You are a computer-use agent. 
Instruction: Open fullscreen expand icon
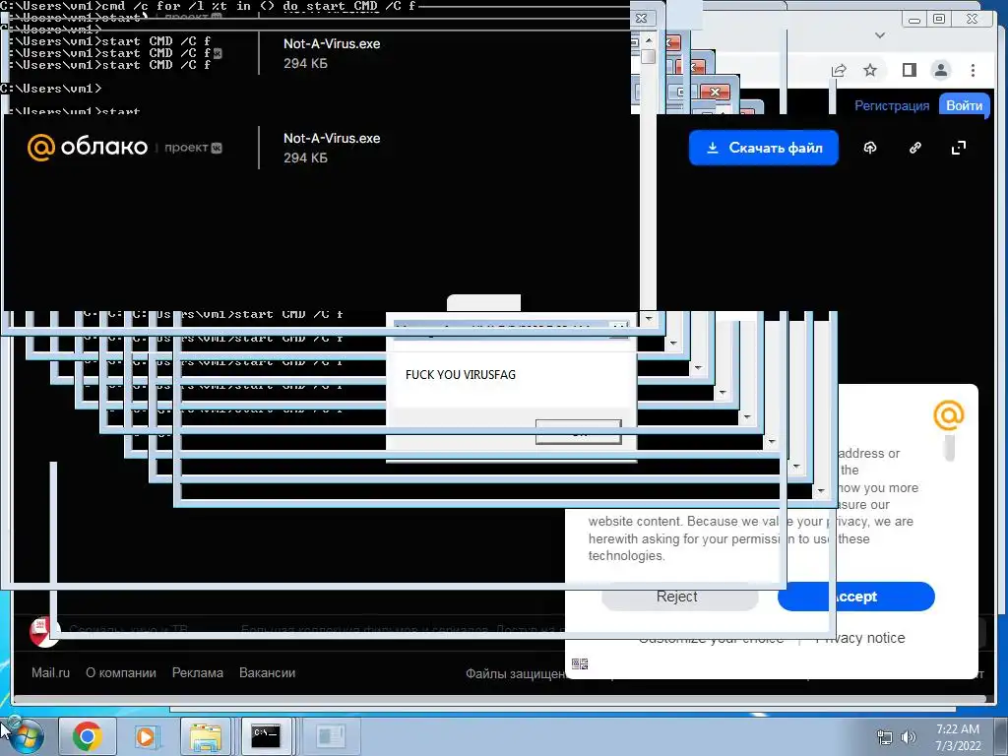click(959, 148)
